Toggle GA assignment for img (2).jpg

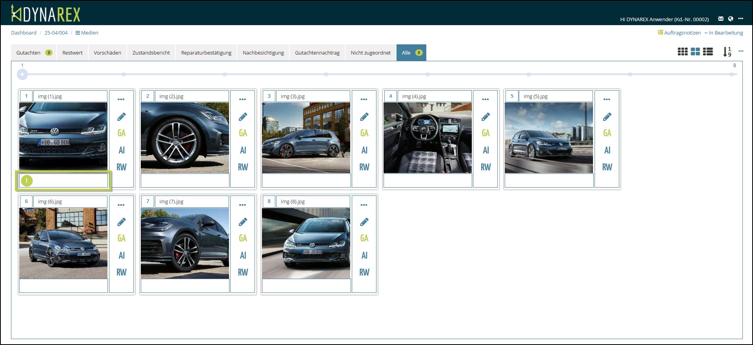243,133
